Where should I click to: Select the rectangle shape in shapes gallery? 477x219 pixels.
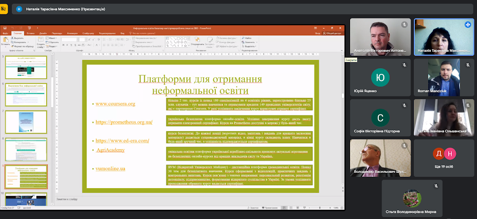[178, 38]
